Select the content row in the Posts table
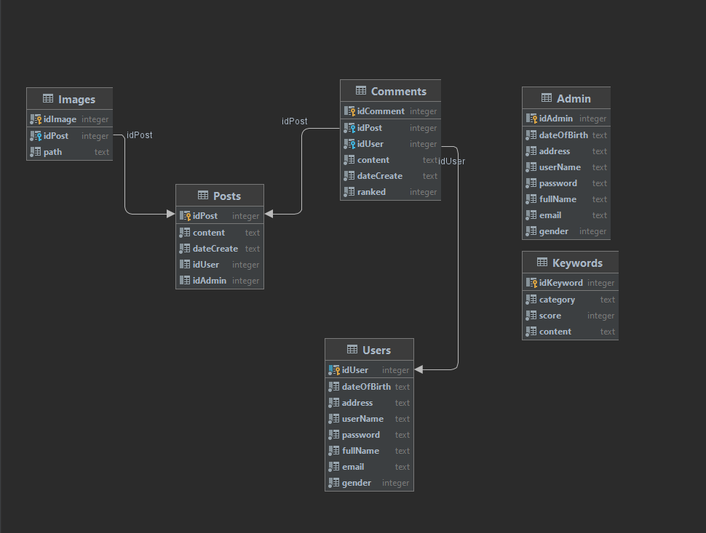Screen dimensions: 706x533 click(218, 232)
